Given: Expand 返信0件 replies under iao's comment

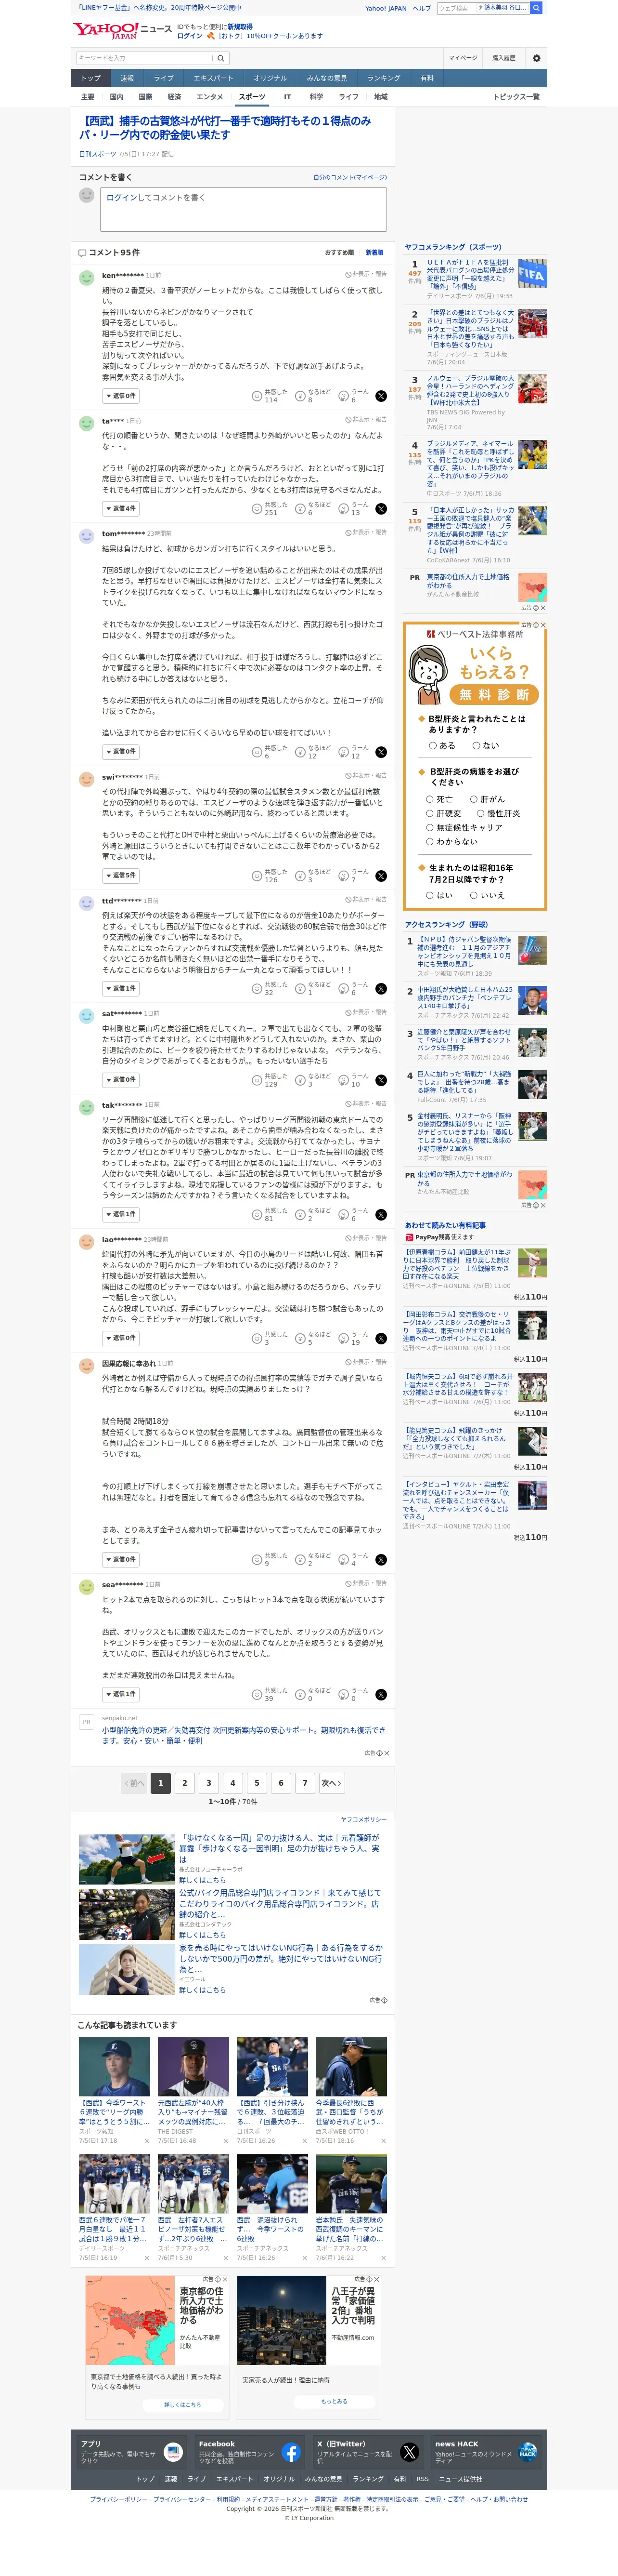Looking at the screenshot, I should (121, 1338).
